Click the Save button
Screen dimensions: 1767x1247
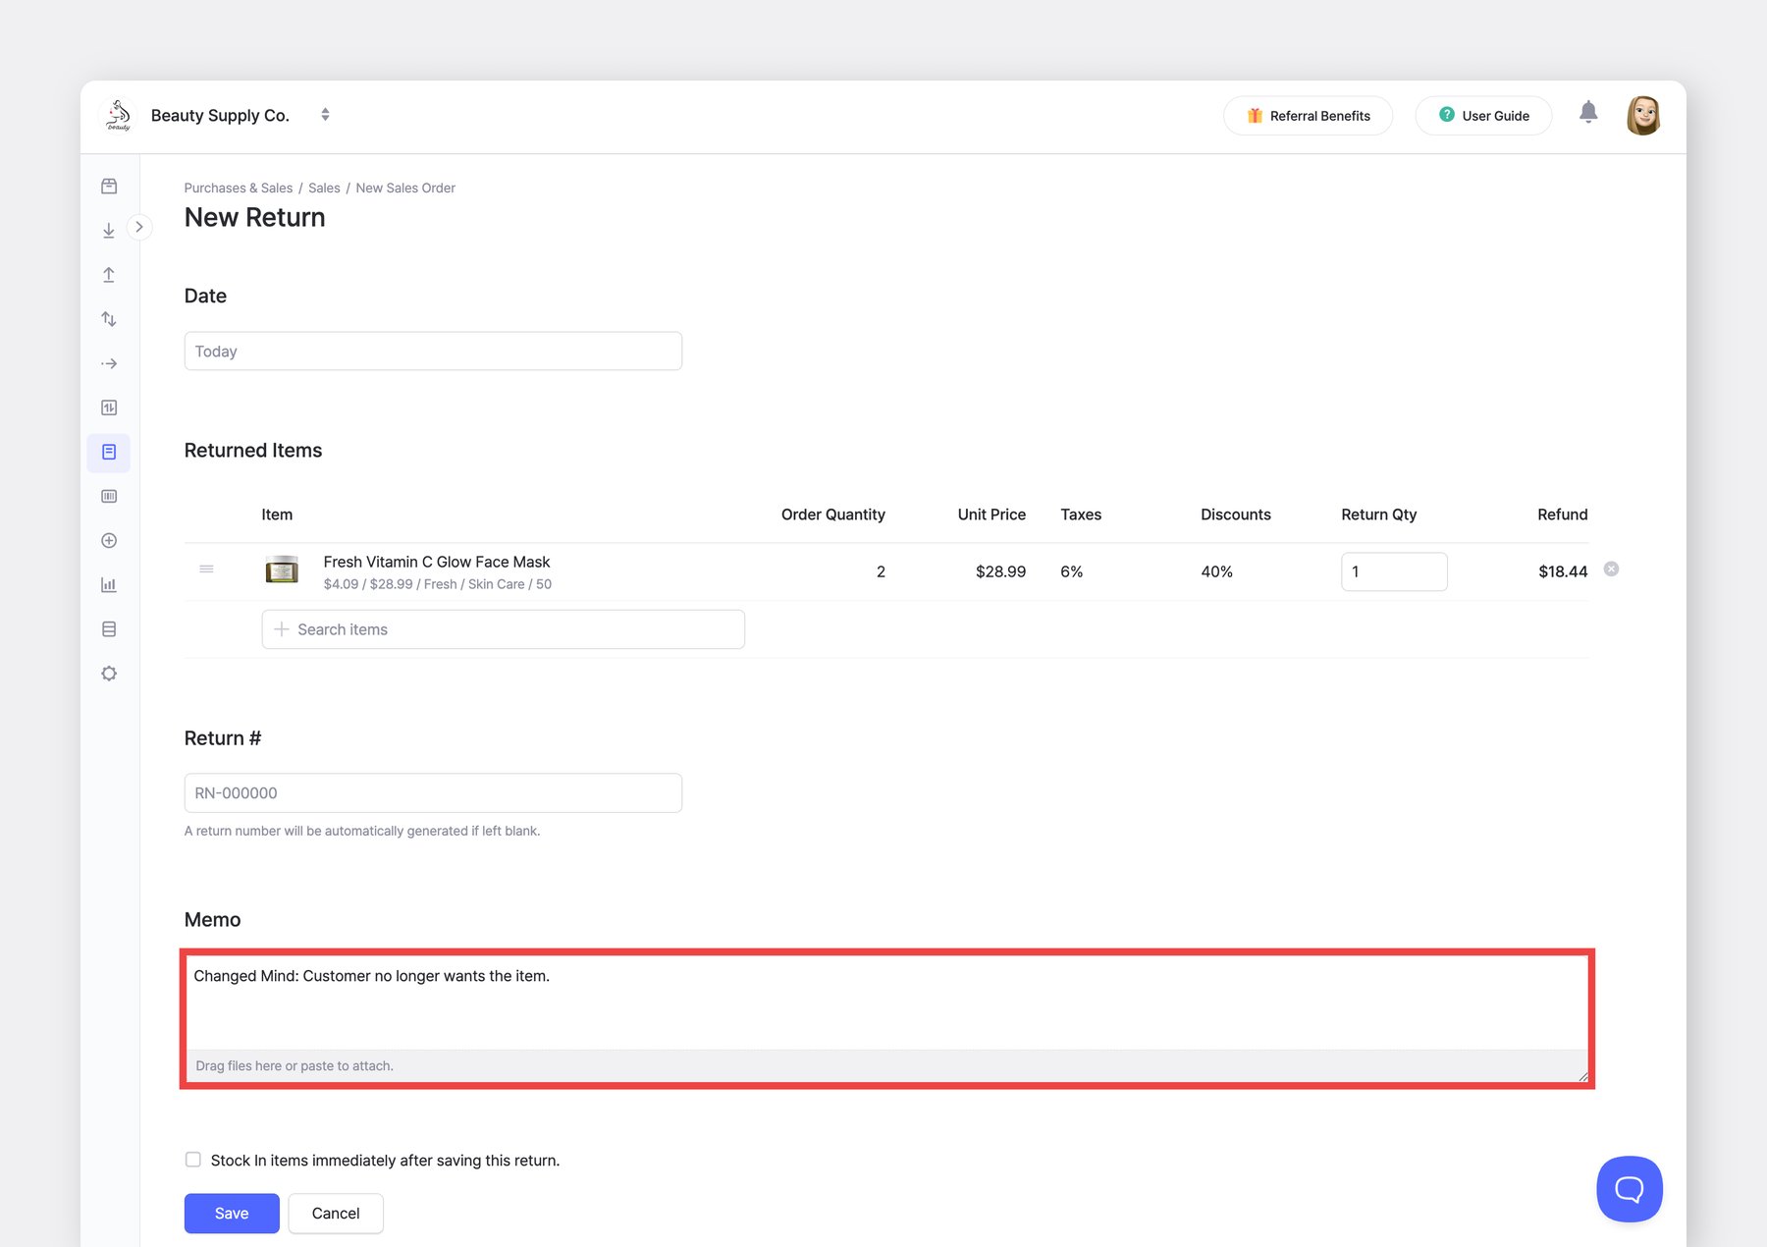(232, 1214)
